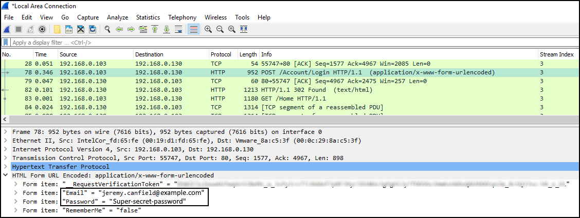The image size is (580, 218).
Task: Expand Internet Protocol Version 4 row
Action: click(5, 149)
